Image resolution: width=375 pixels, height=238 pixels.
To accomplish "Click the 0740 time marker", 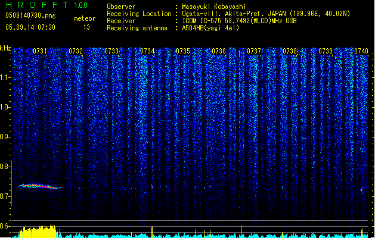I will [361, 51].
